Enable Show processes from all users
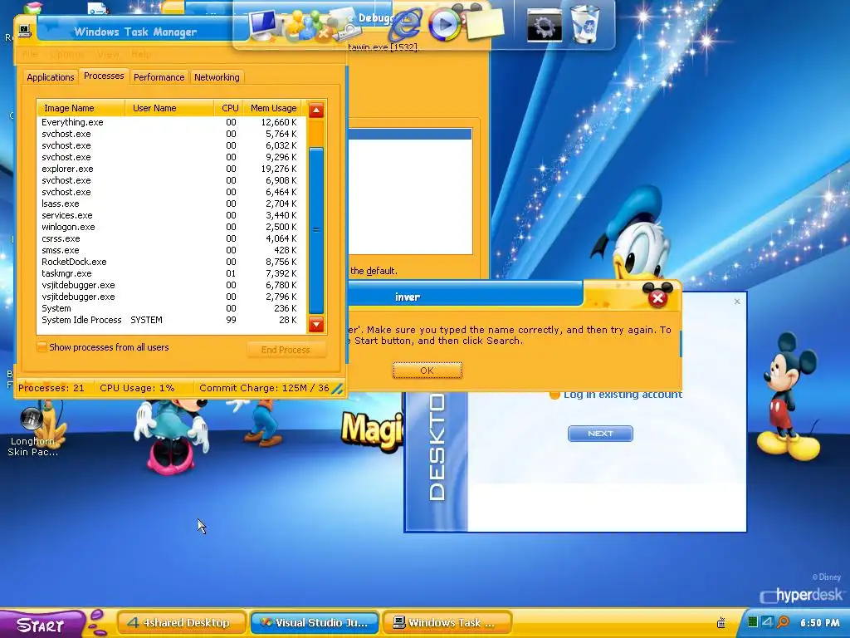The image size is (850, 638). click(42, 347)
